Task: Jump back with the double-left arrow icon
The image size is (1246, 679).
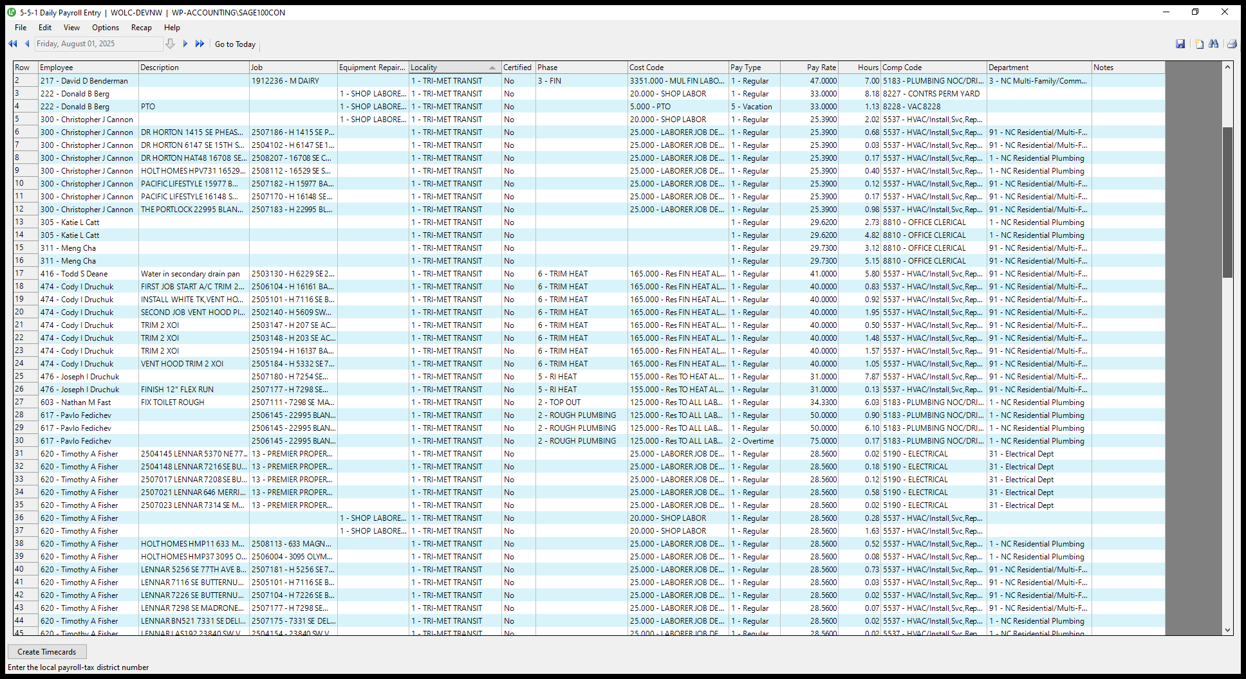Action: [12, 44]
